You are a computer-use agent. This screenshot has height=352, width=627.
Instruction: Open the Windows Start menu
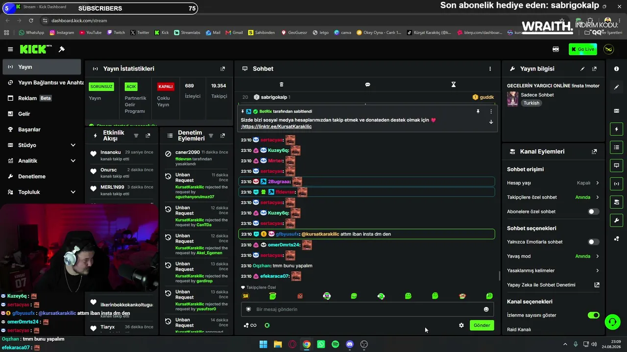(263, 344)
